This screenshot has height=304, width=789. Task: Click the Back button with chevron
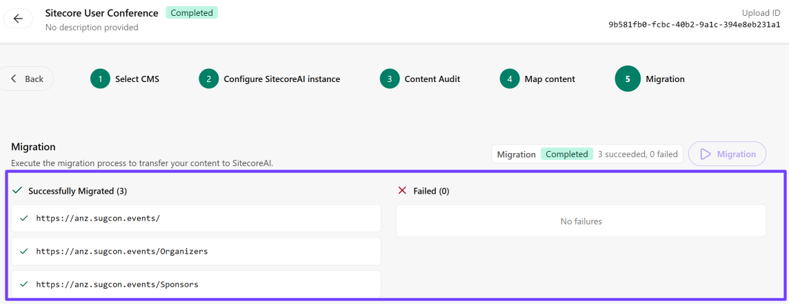coord(27,79)
